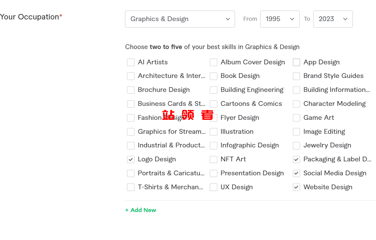Select the Infographic Design label
376x240 pixels.
[x=250, y=145]
